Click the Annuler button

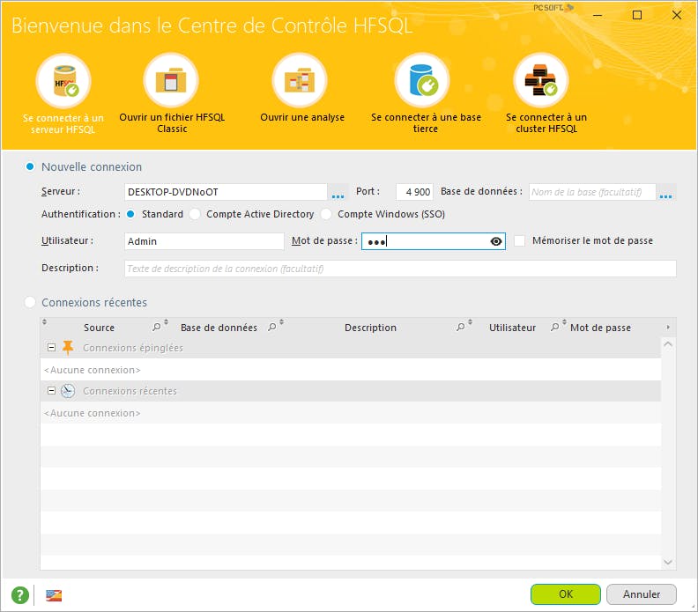pyautogui.click(x=642, y=594)
